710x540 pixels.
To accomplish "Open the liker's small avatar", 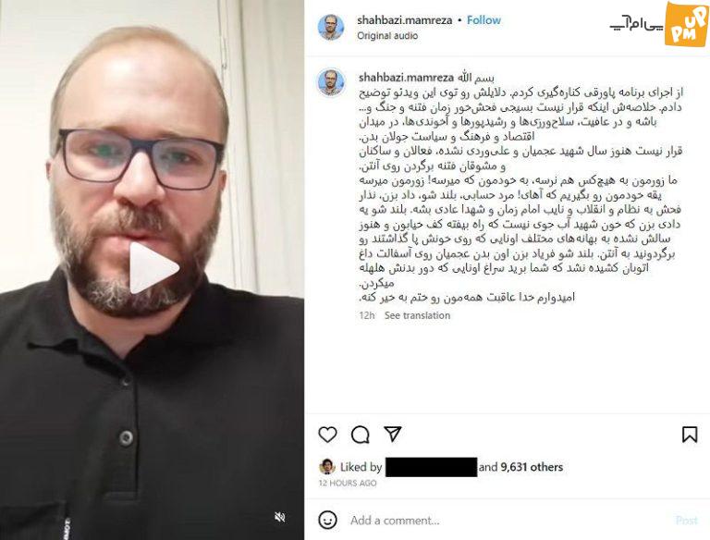I will pos(327,467).
